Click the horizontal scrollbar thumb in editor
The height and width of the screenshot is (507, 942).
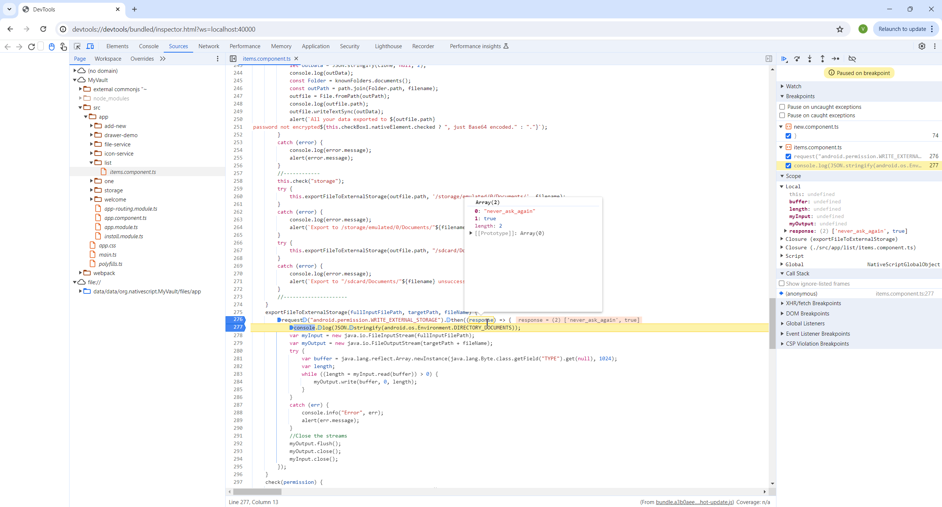point(257,492)
